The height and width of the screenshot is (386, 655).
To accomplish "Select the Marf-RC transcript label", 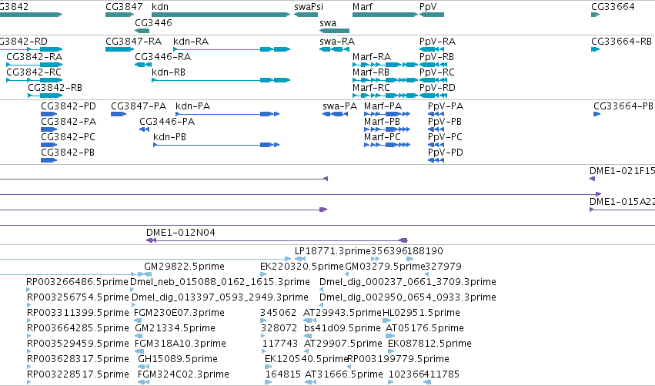I will coord(371,88).
